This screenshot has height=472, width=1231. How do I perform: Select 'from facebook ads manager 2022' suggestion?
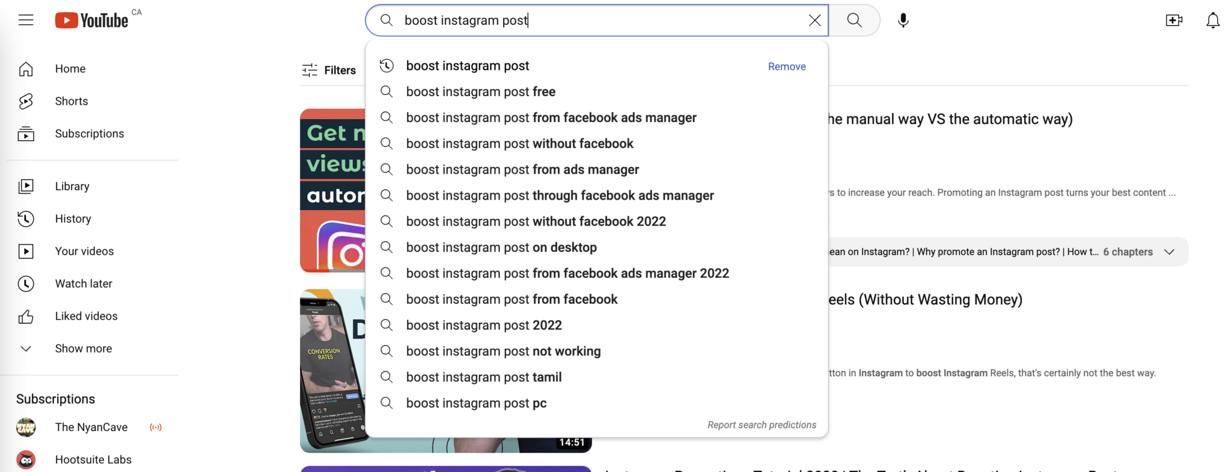596,273
